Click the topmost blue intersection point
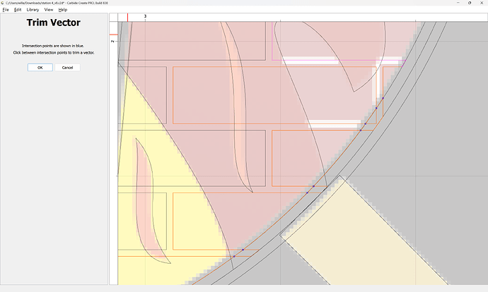Viewport: 488px width, 292px height. (x=383, y=98)
